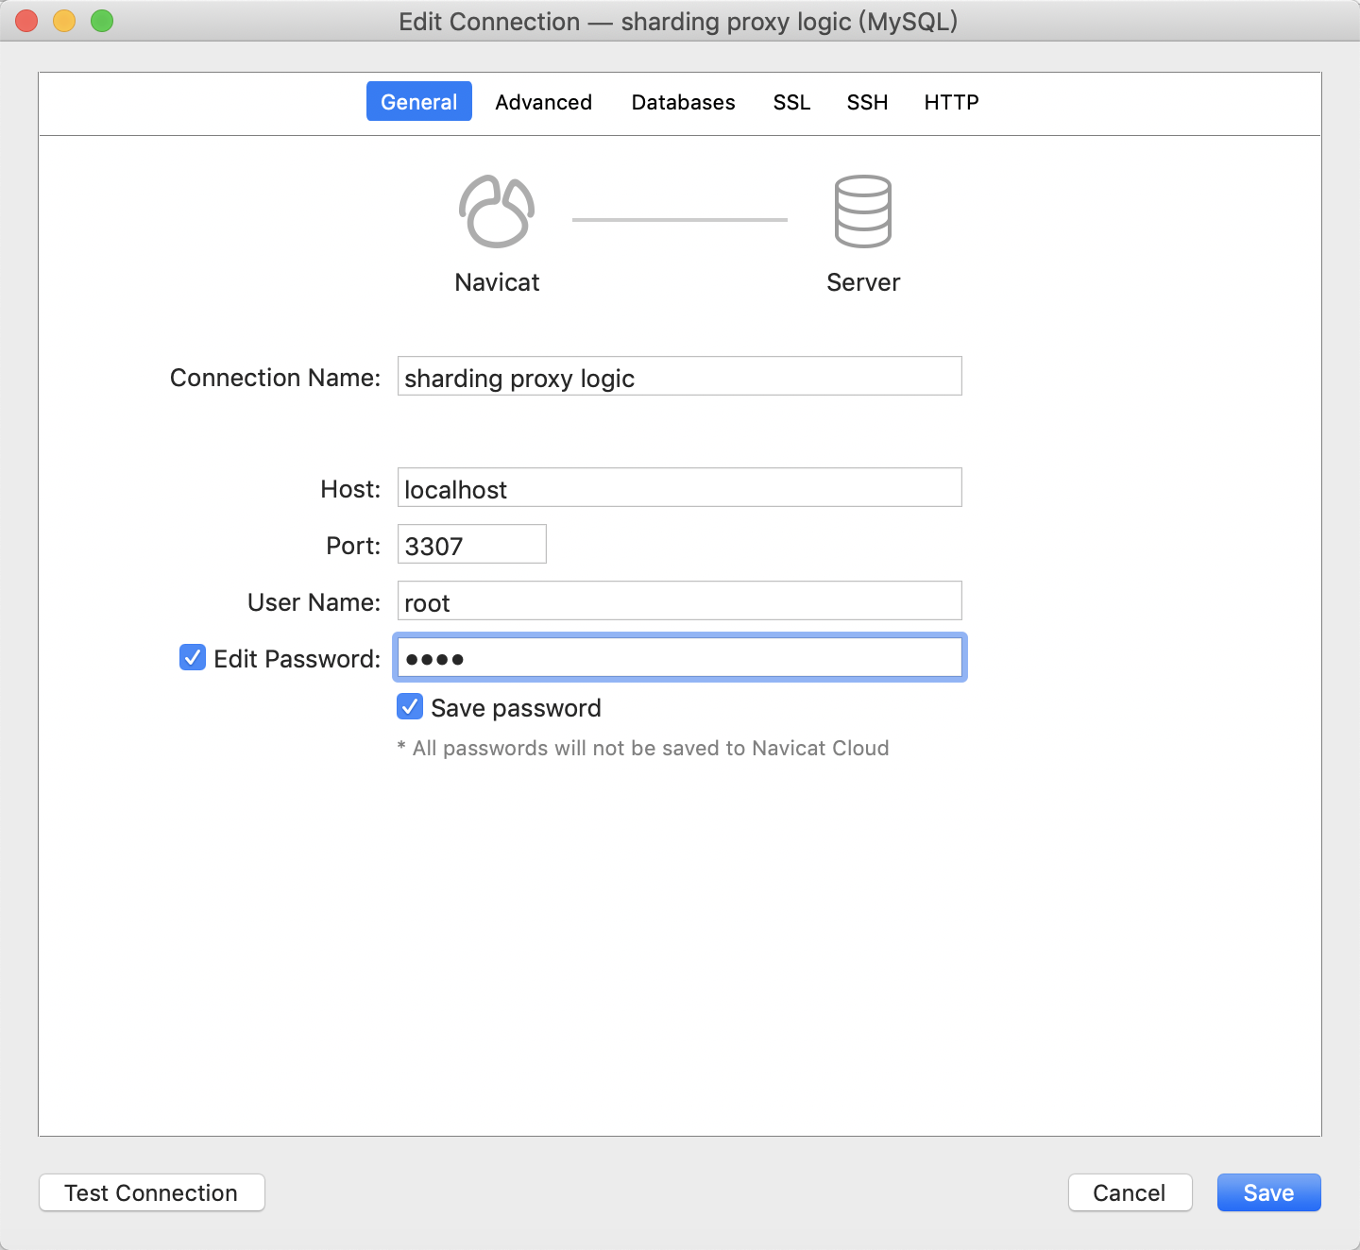The width and height of the screenshot is (1360, 1250).
Task: Enable the Edit Password checkbox
Action: click(x=192, y=657)
